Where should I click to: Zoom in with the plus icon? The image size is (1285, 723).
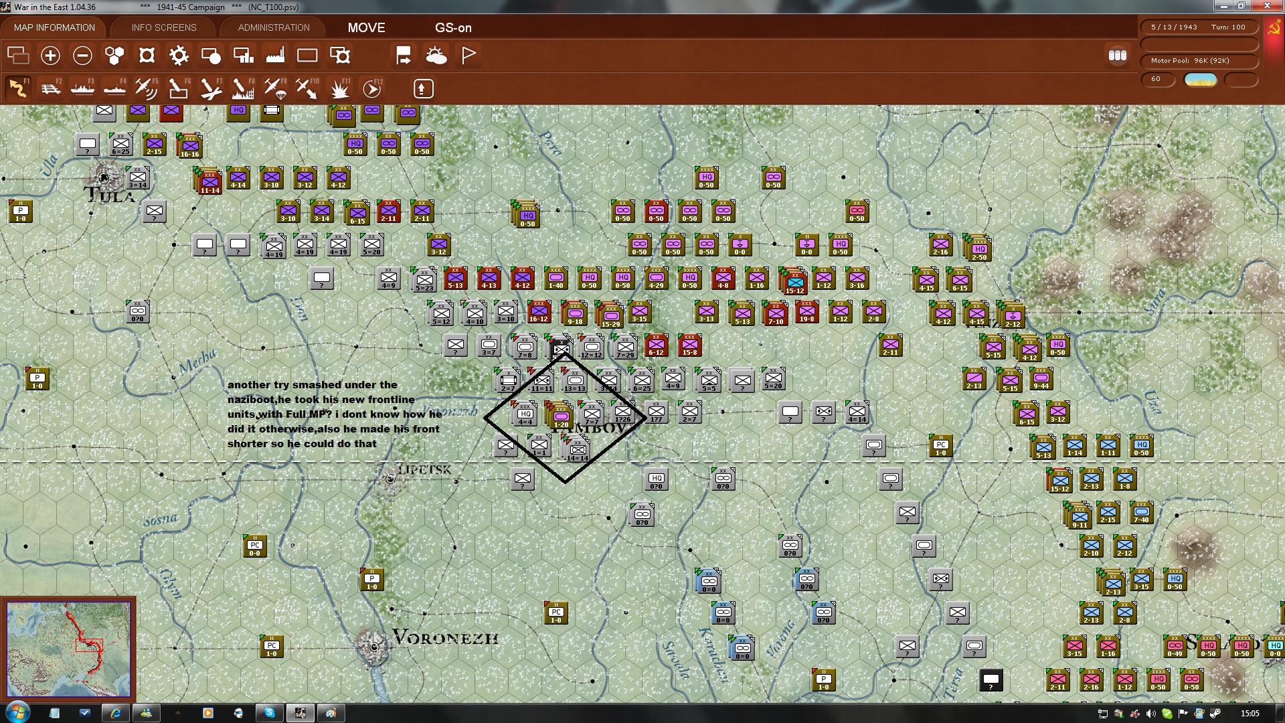50,56
